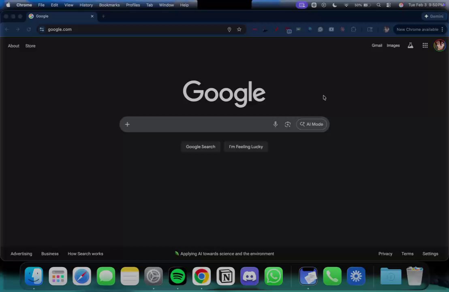
Task: Select the Google tab
Action: click(62, 16)
